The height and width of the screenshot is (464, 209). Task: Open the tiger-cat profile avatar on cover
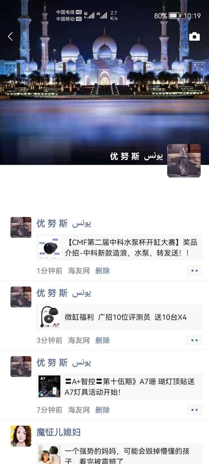point(184,161)
